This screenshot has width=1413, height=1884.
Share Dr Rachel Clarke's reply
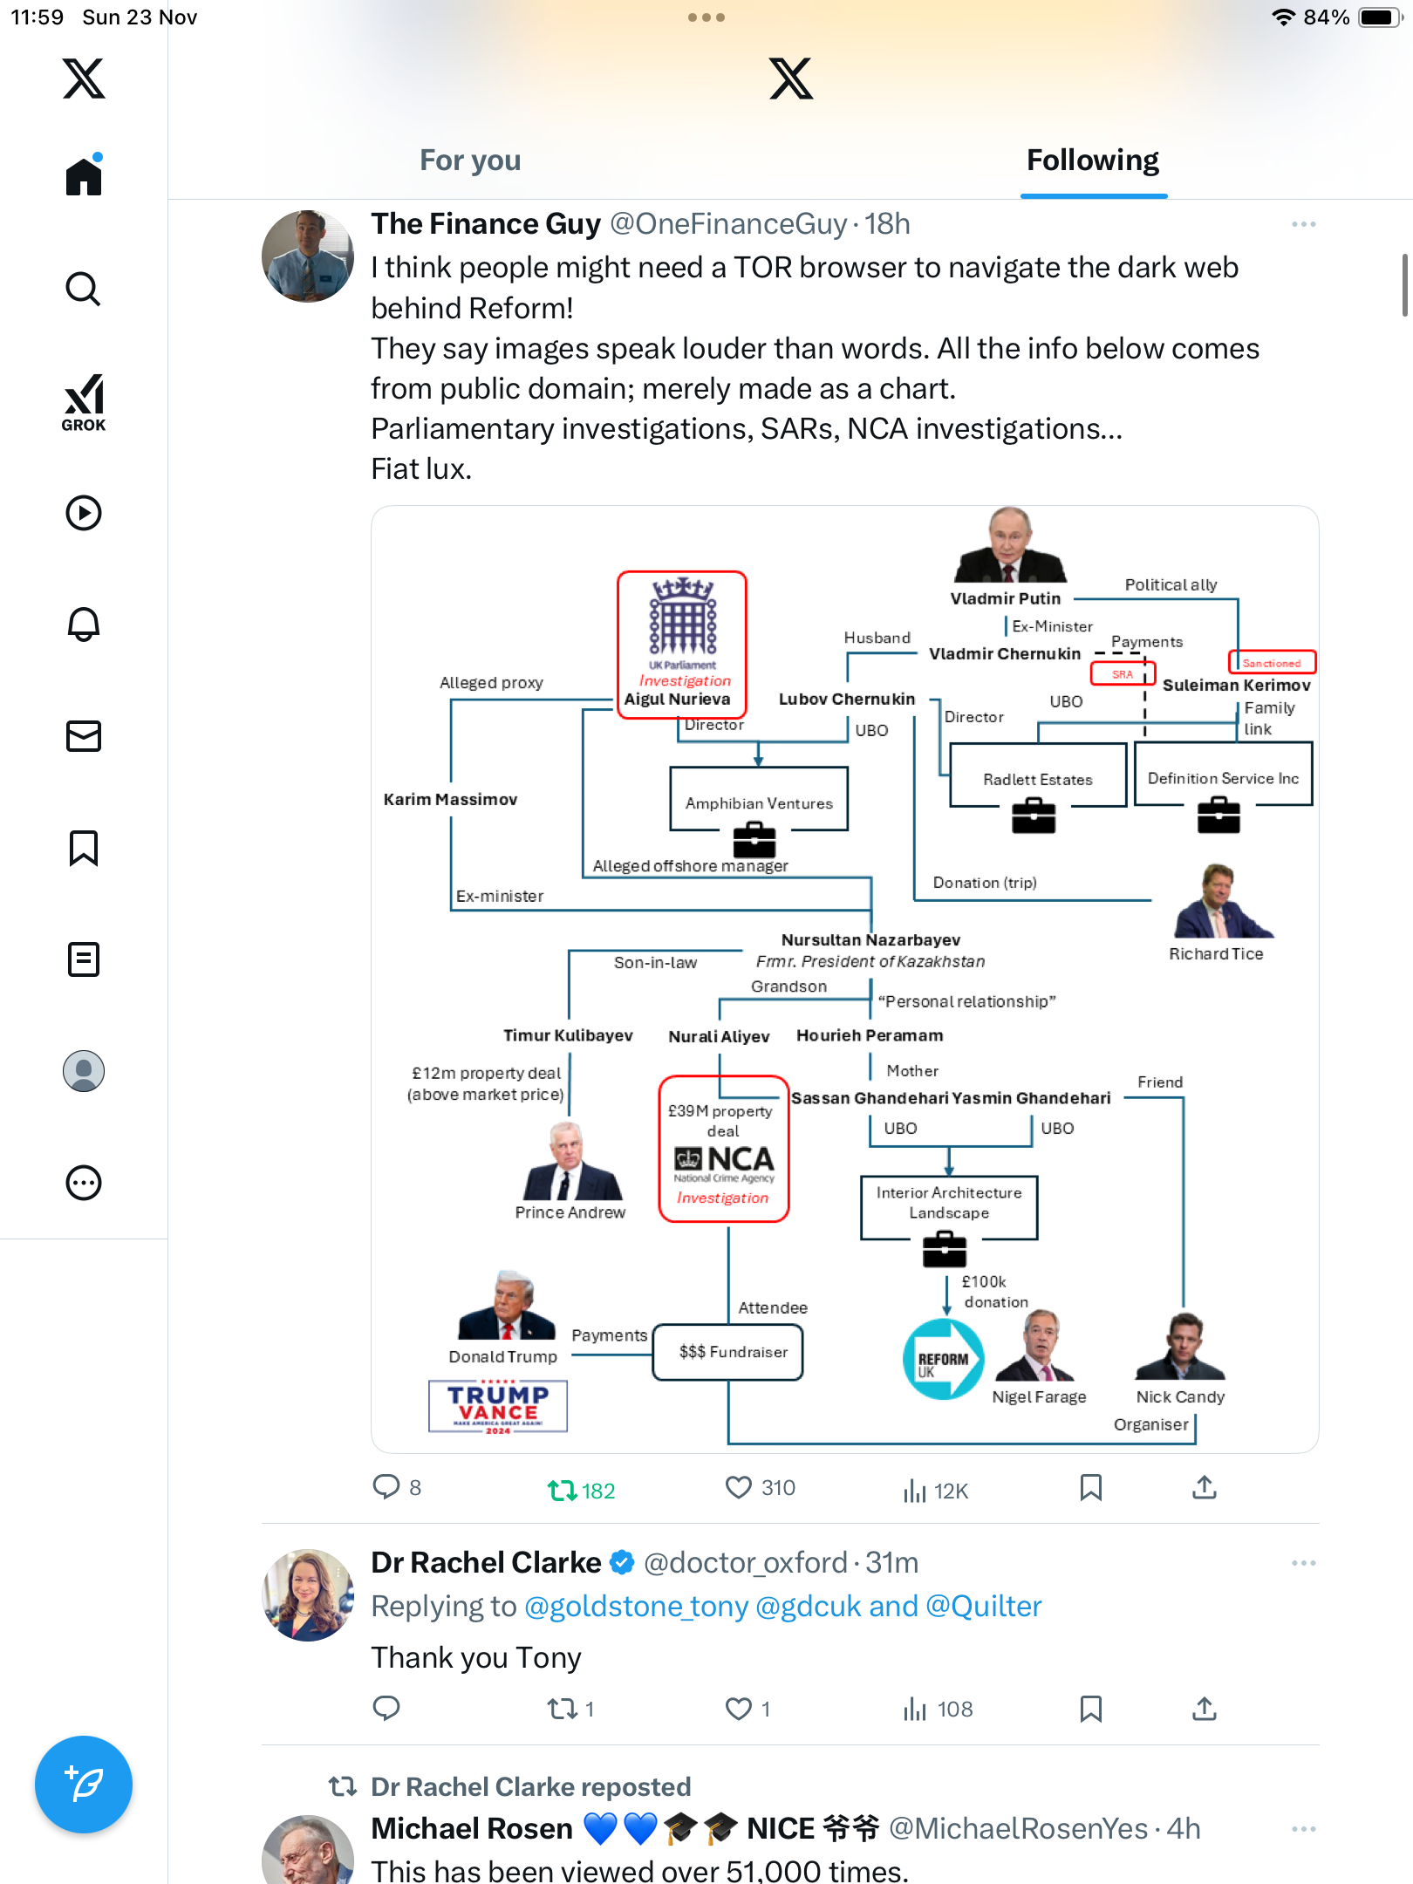[x=1204, y=1709]
